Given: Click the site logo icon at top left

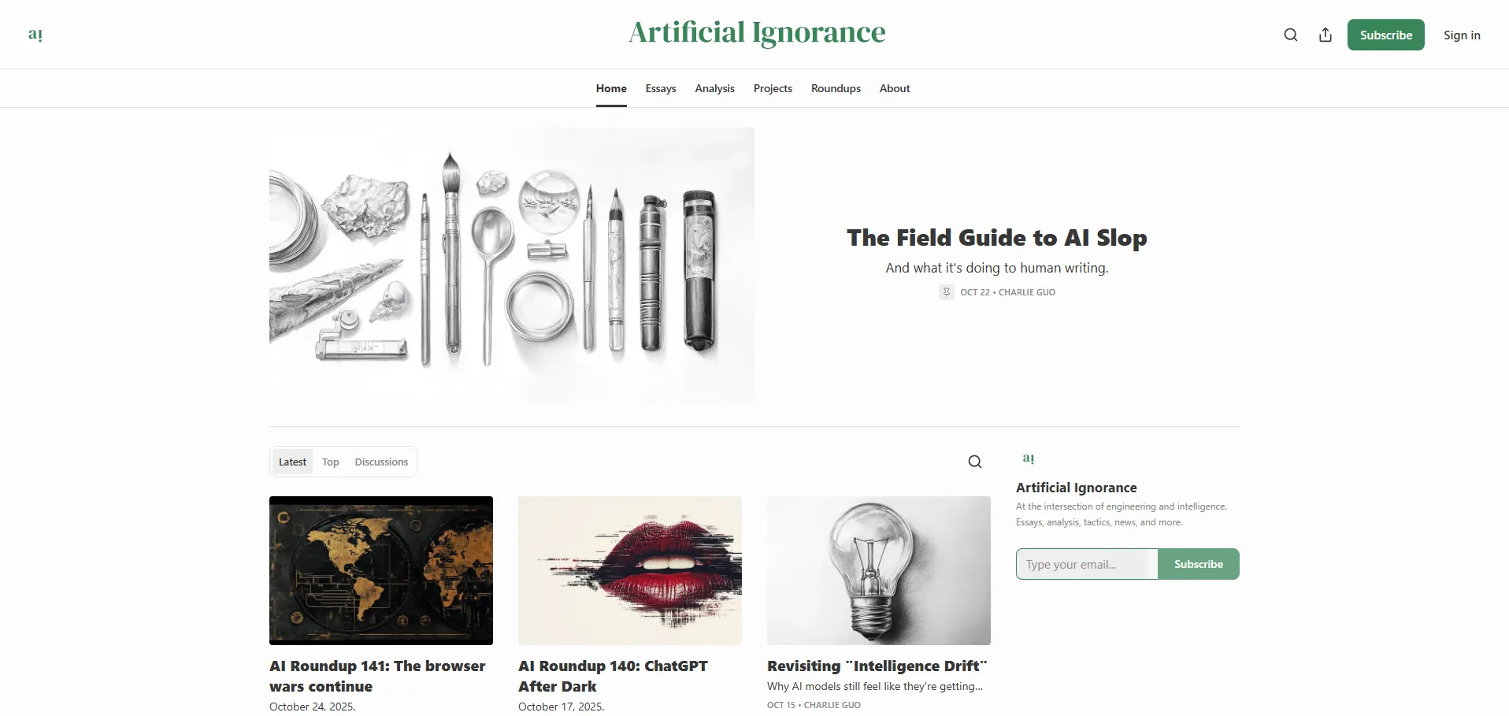Looking at the screenshot, I should tap(35, 35).
